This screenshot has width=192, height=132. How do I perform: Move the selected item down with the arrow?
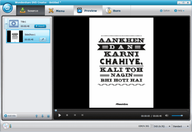42,116
